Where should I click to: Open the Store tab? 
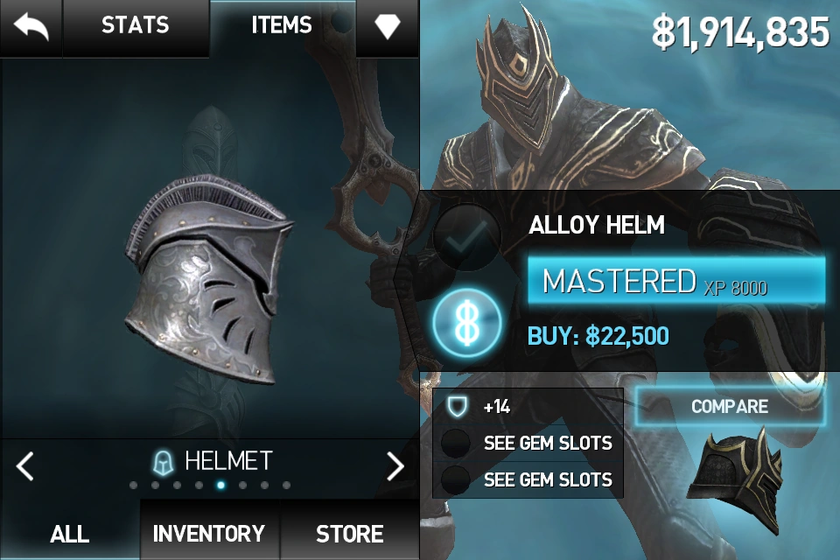click(349, 534)
